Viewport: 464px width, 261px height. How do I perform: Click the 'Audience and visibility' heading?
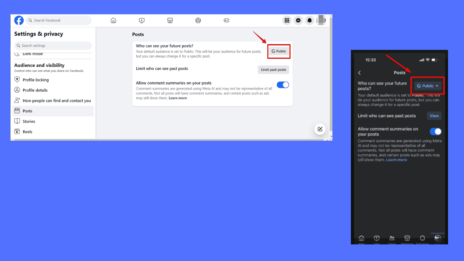click(39, 65)
